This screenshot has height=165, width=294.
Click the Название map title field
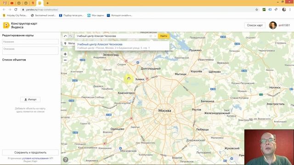[30, 42]
